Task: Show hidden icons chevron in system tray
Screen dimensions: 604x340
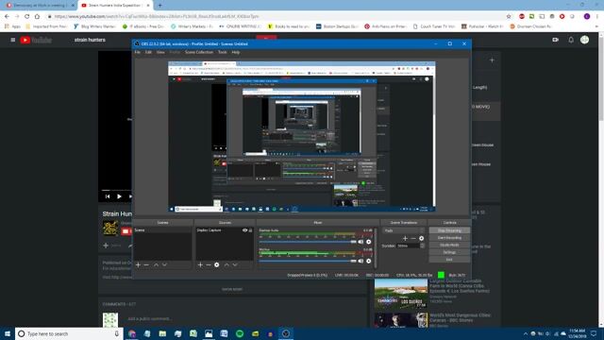Action: coord(525,333)
